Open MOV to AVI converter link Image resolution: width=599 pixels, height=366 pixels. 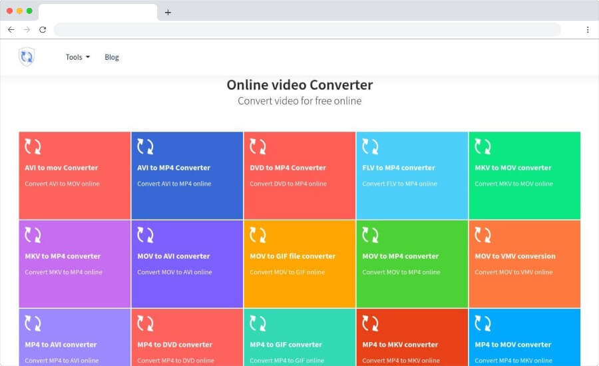tap(174, 256)
